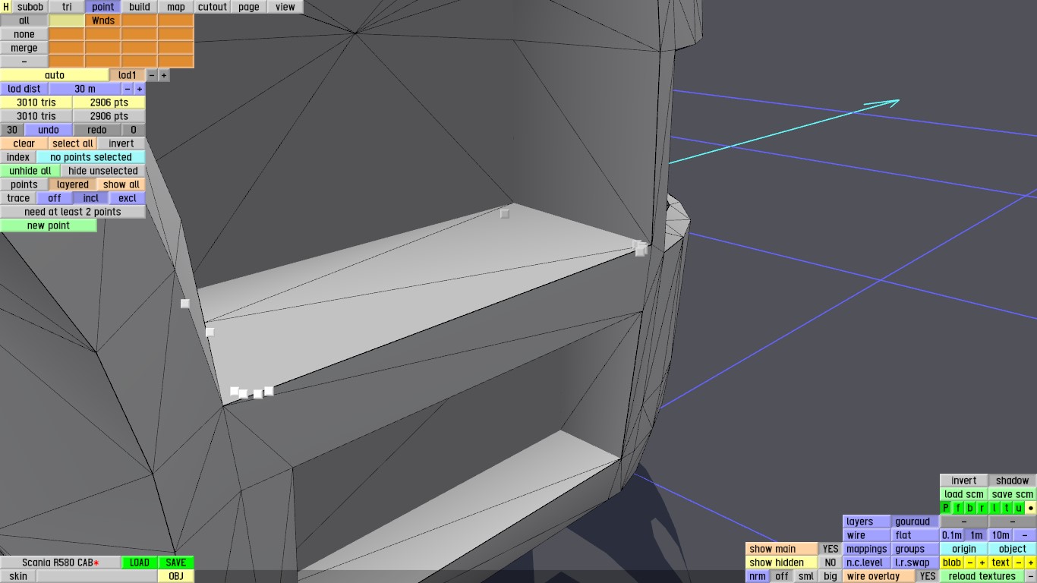This screenshot has width=1037, height=583.
Task: Select underside view with the u button
Action: 1019,508
